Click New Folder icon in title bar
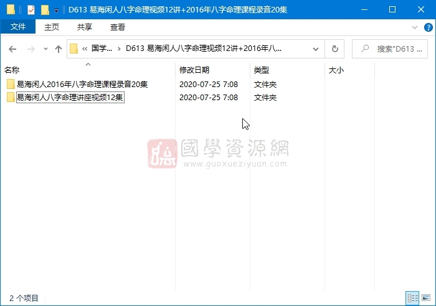 (x=45, y=9)
